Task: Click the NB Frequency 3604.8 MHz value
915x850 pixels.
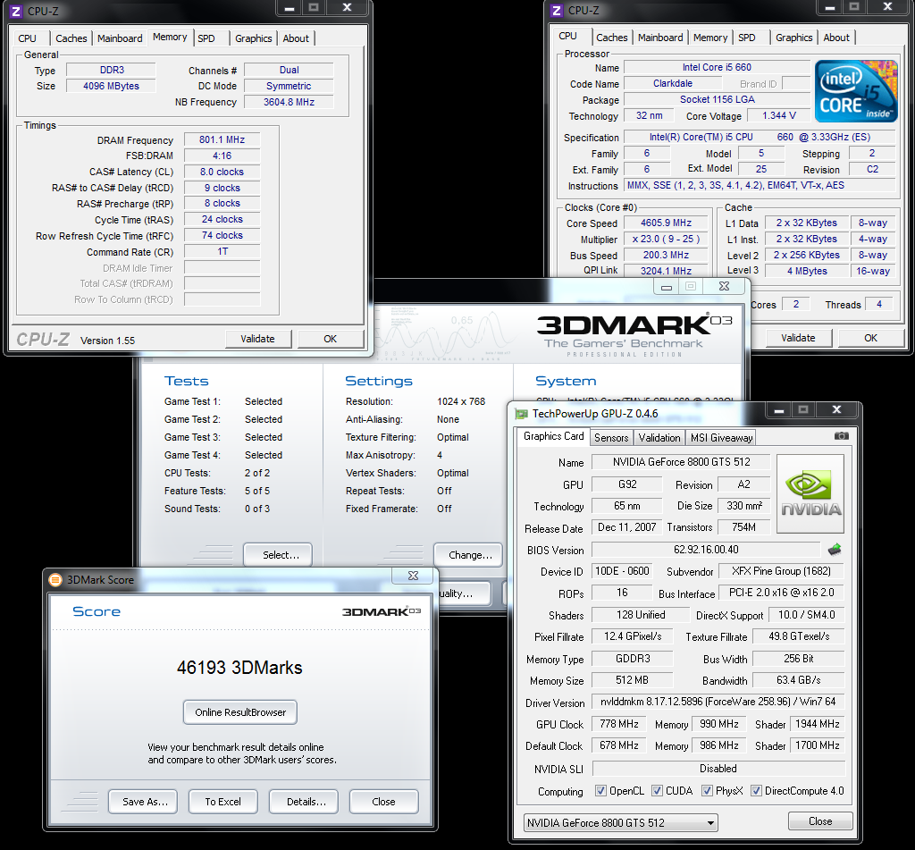Action: coord(289,102)
